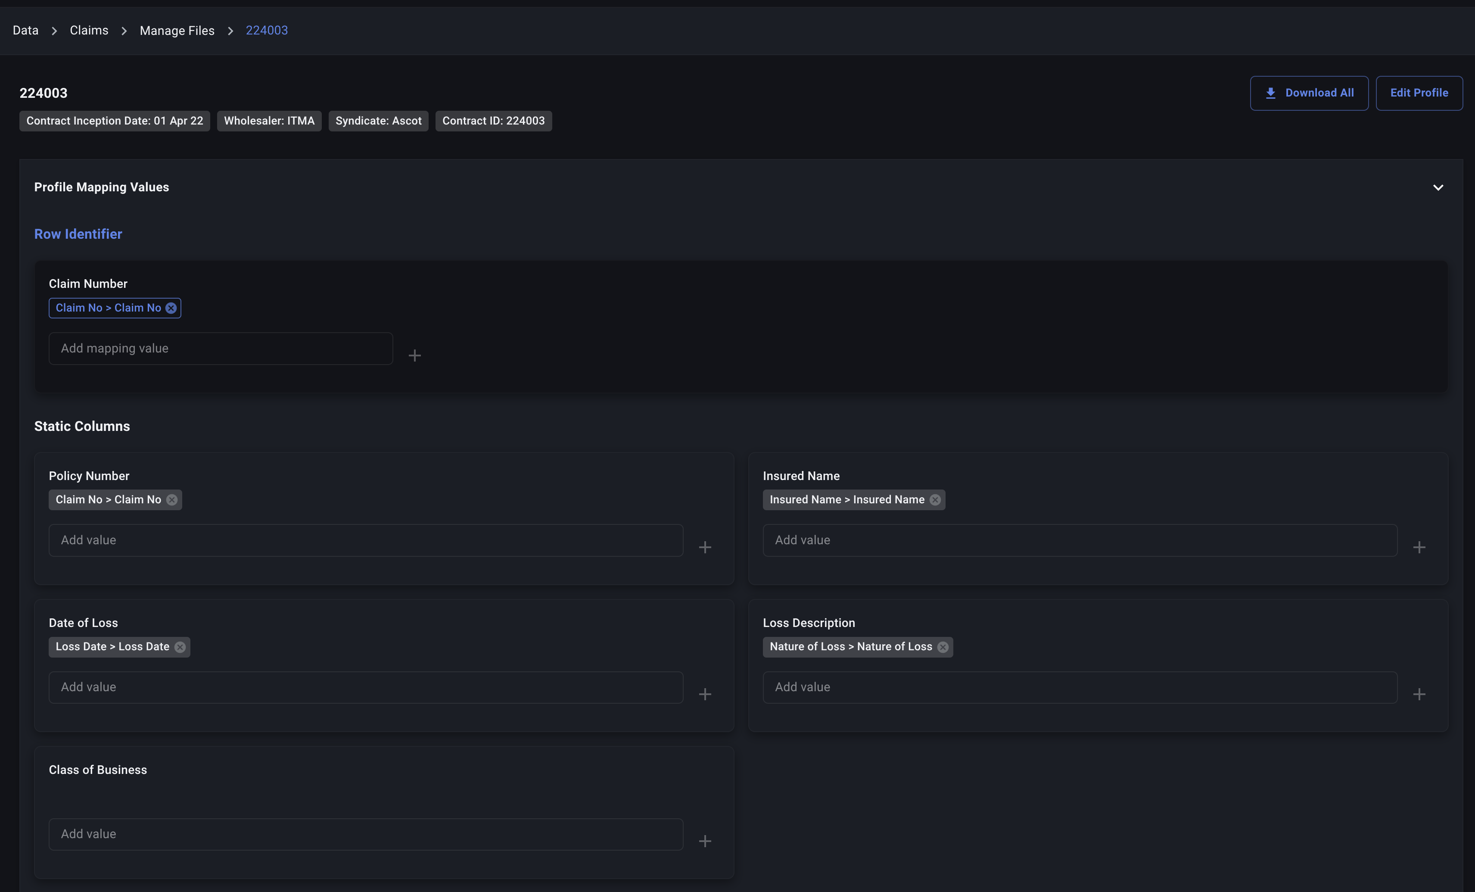Click plus icon for Date of Loss value
The height and width of the screenshot is (892, 1475).
tap(705, 694)
